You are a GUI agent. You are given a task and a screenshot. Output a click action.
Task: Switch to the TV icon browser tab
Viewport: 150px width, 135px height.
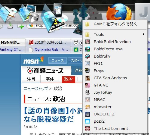tap(77, 42)
